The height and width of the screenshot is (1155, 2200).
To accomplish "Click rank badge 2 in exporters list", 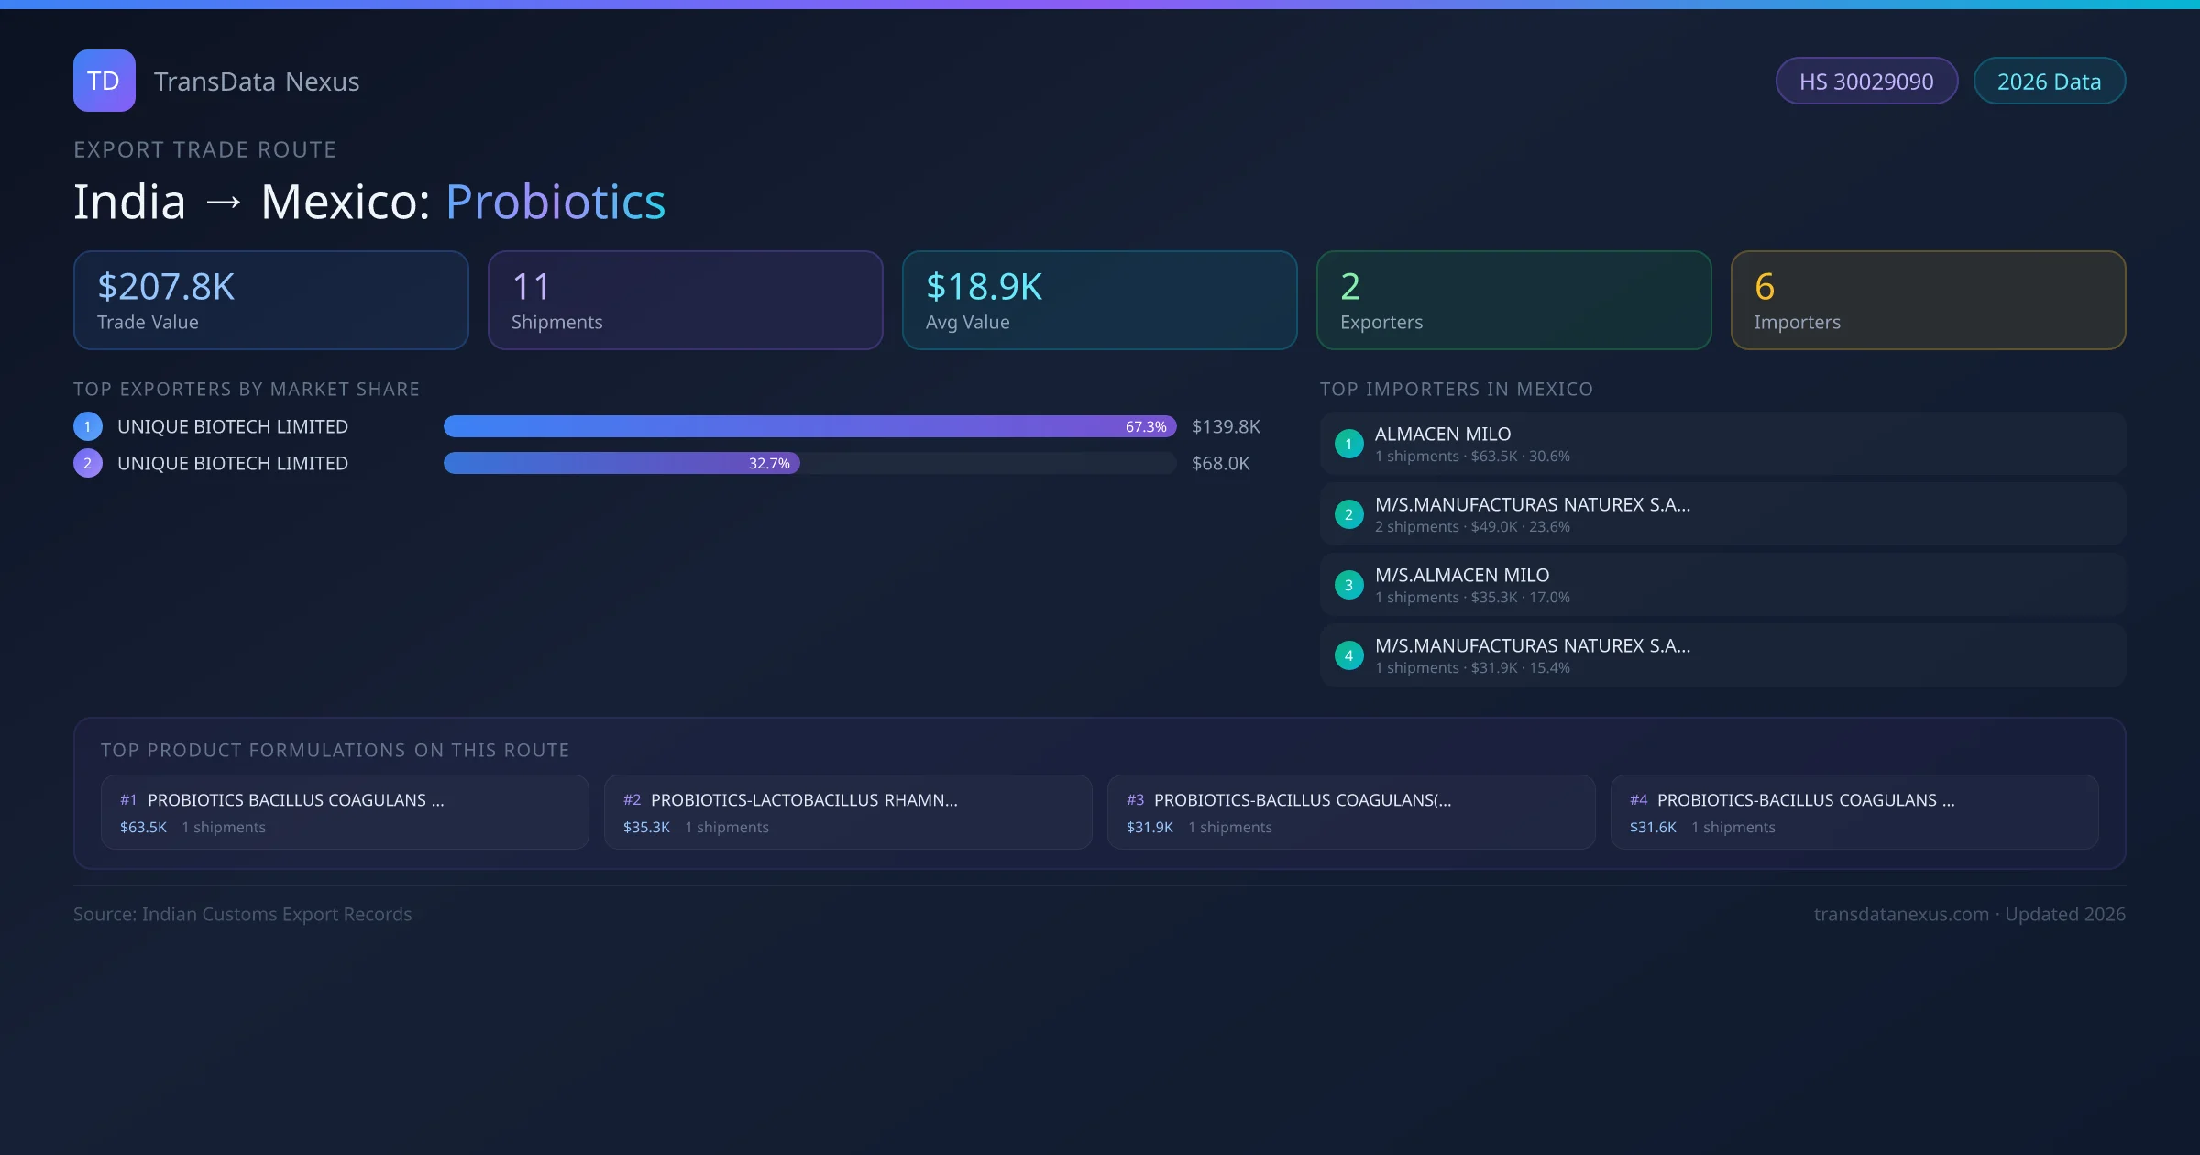I will (87, 463).
